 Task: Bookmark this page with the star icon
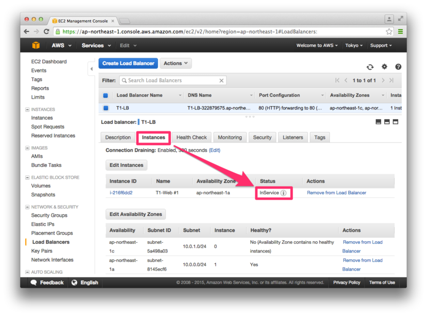(389, 31)
